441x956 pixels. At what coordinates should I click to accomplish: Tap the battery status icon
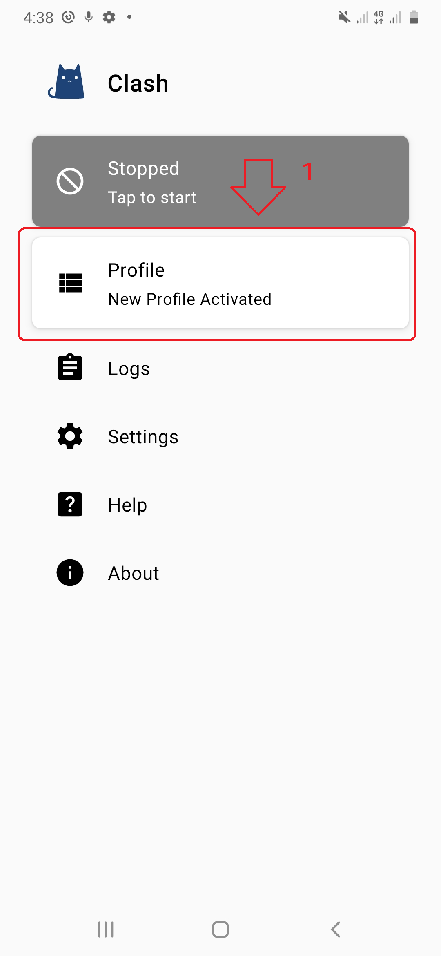tap(414, 17)
